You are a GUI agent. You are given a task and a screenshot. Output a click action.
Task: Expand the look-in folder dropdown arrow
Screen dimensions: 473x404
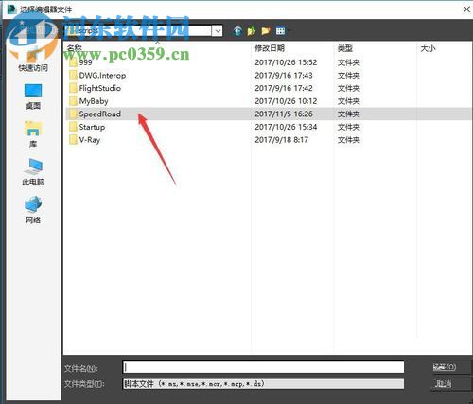pyautogui.click(x=218, y=31)
